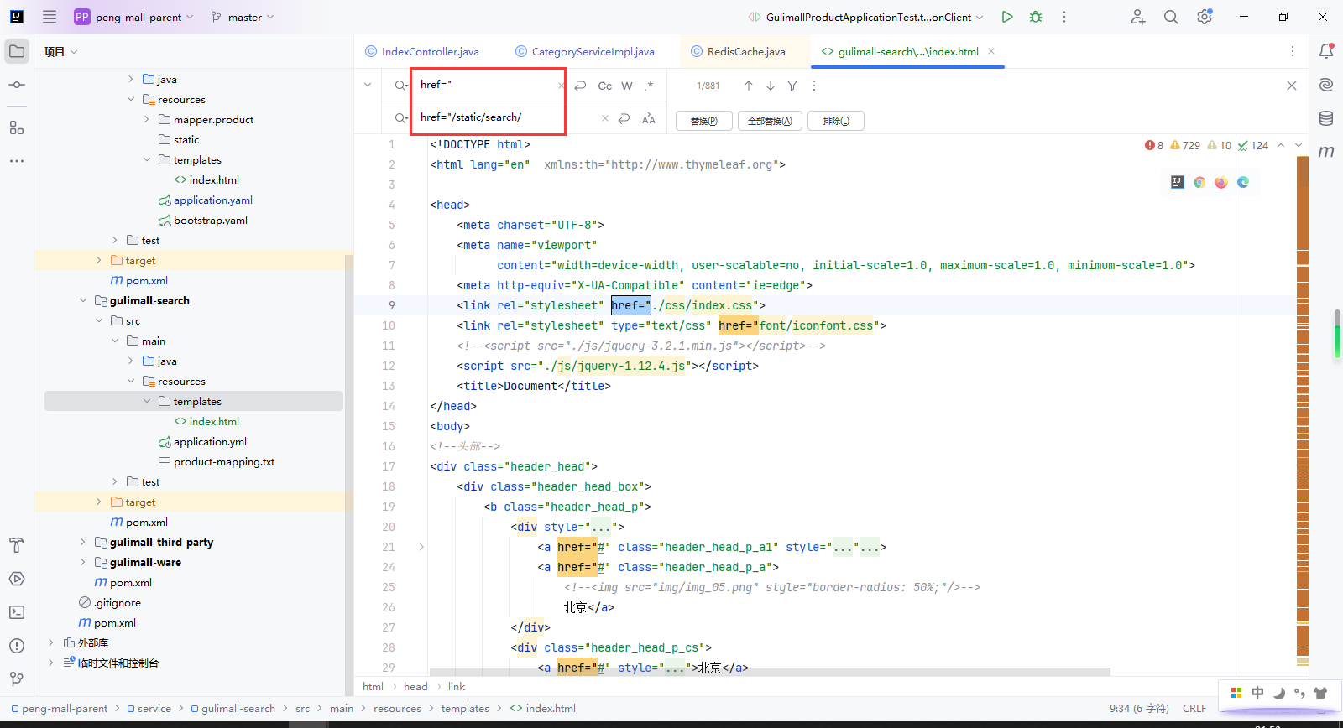1343x728 pixels.
Task: Open the Structure tool window icon
Action: click(x=17, y=127)
